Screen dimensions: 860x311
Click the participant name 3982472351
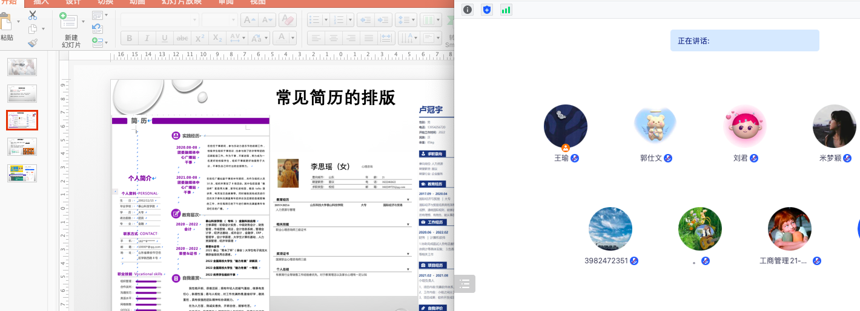(606, 261)
